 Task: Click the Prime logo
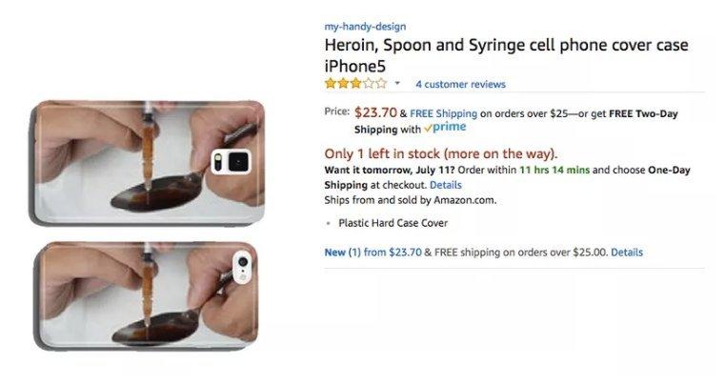[x=445, y=128]
